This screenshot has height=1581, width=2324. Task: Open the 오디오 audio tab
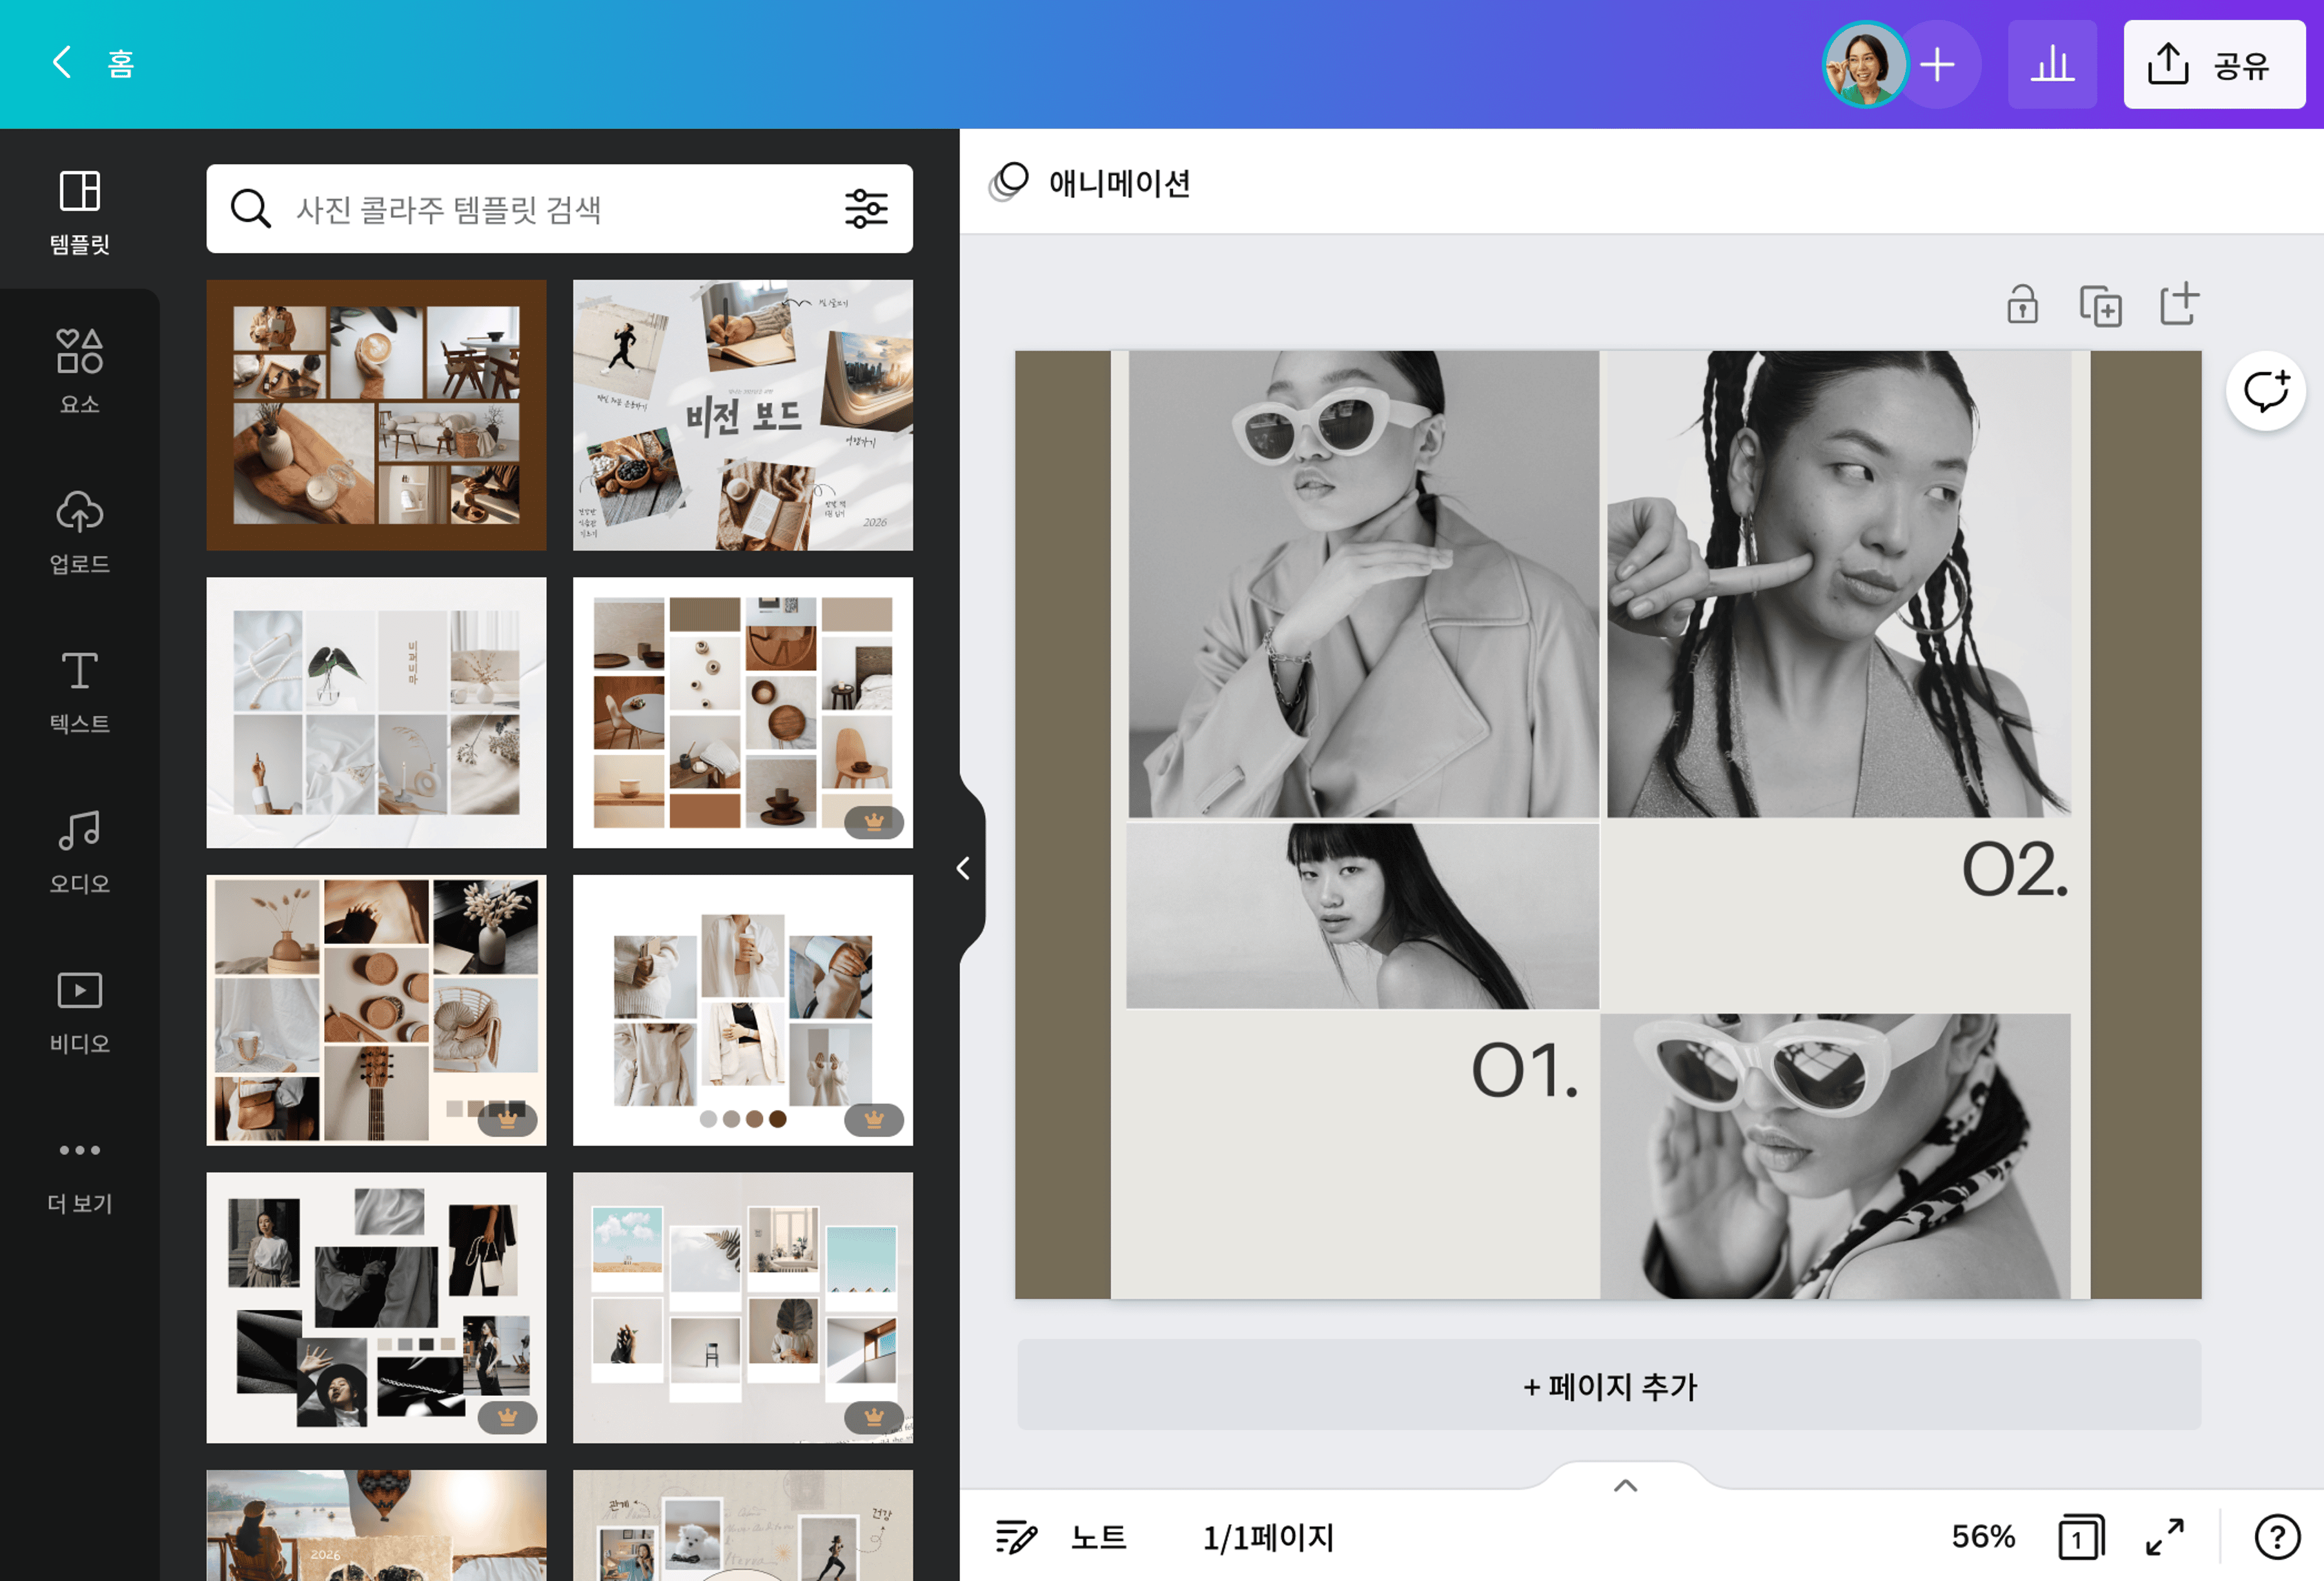click(80, 851)
